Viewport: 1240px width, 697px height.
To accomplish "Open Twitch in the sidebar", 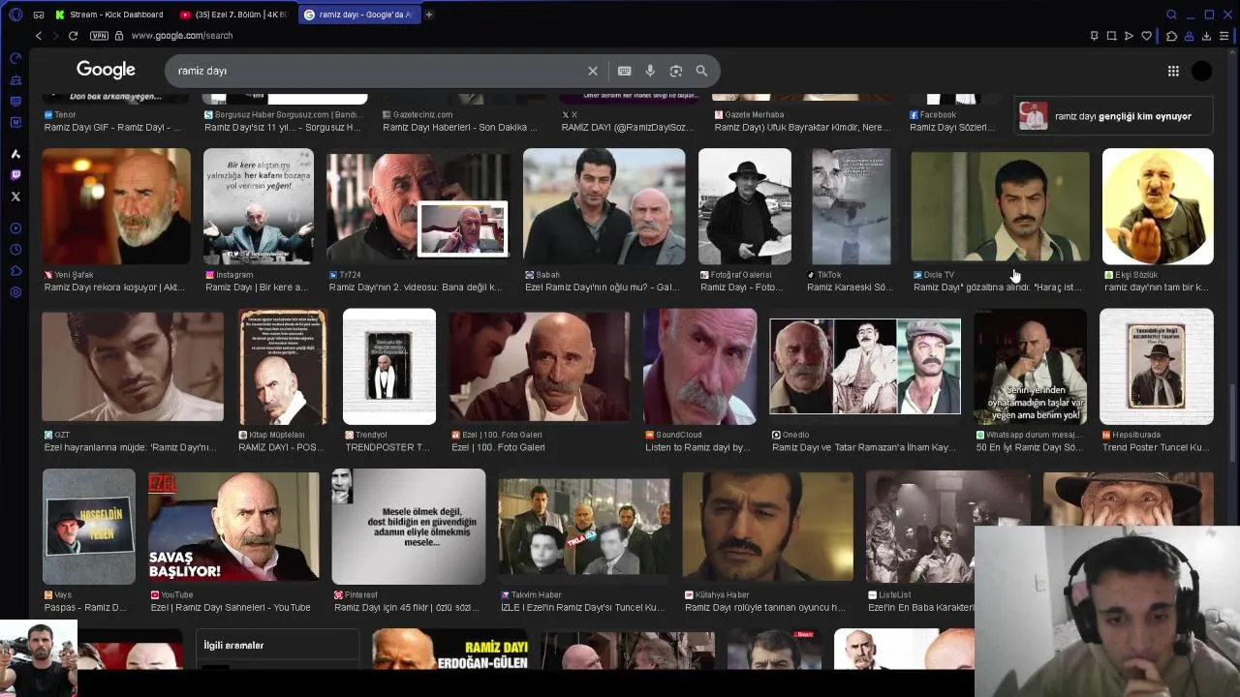I will (x=15, y=175).
